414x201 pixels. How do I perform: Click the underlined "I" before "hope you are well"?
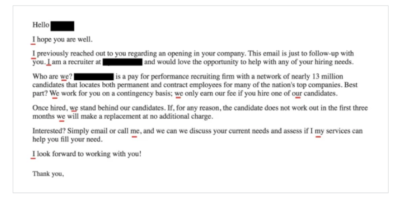pos(34,40)
